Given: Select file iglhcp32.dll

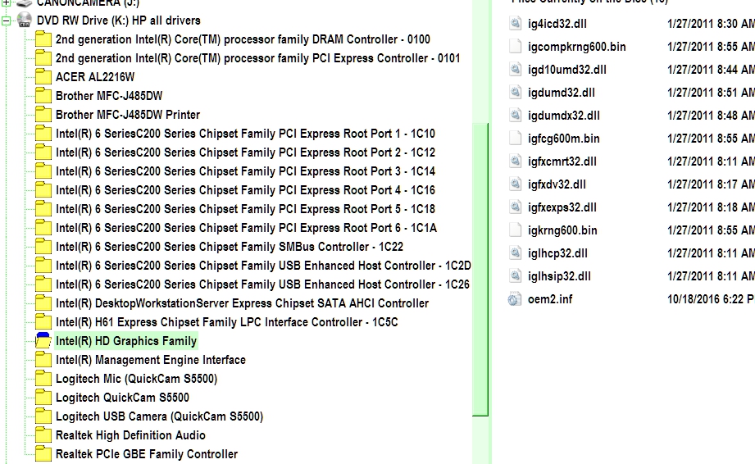Looking at the screenshot, I should 557,253.
